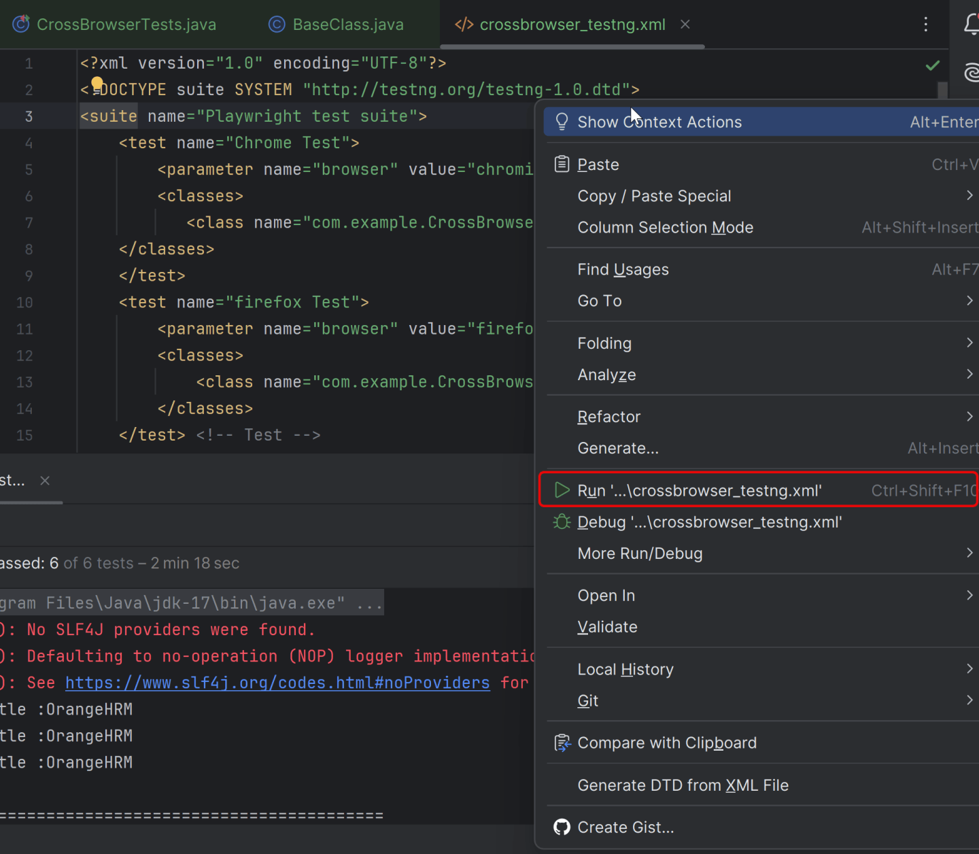Viewport: 979px width, 854px height.
Task: Expand the More Run/Debug submenu
Action: click(969, 553)
